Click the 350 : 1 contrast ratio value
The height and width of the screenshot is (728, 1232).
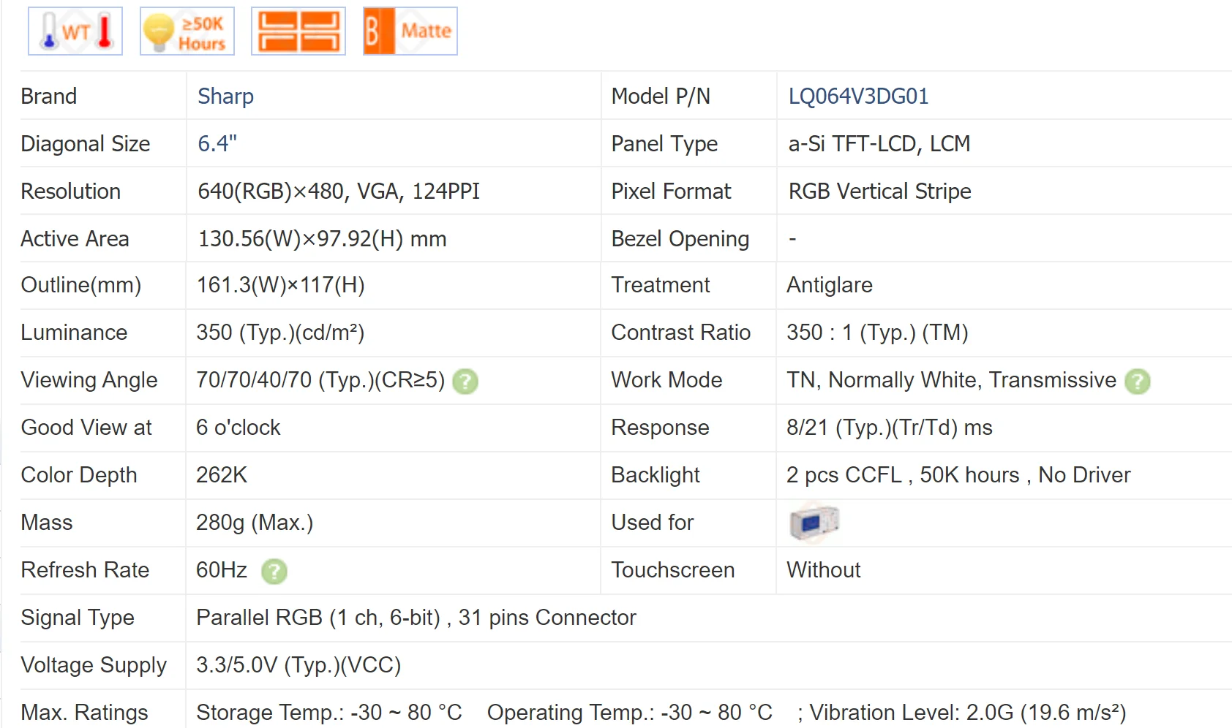pos(877,333)
